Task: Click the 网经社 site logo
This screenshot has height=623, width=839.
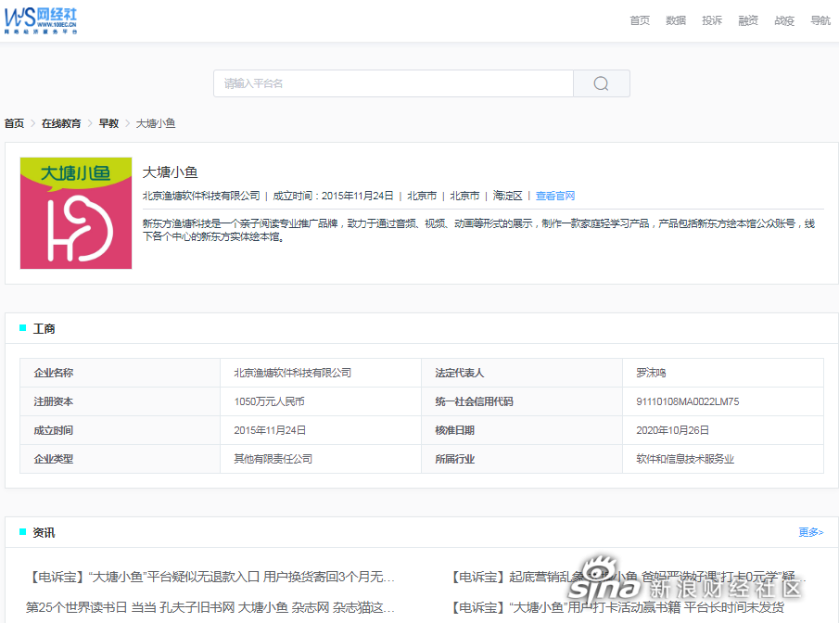Action: [x=41, y=20]
